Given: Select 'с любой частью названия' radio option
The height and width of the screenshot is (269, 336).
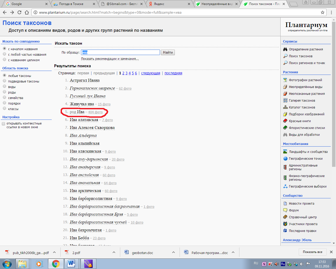Looking at the screenshot, I should (4, 54).
